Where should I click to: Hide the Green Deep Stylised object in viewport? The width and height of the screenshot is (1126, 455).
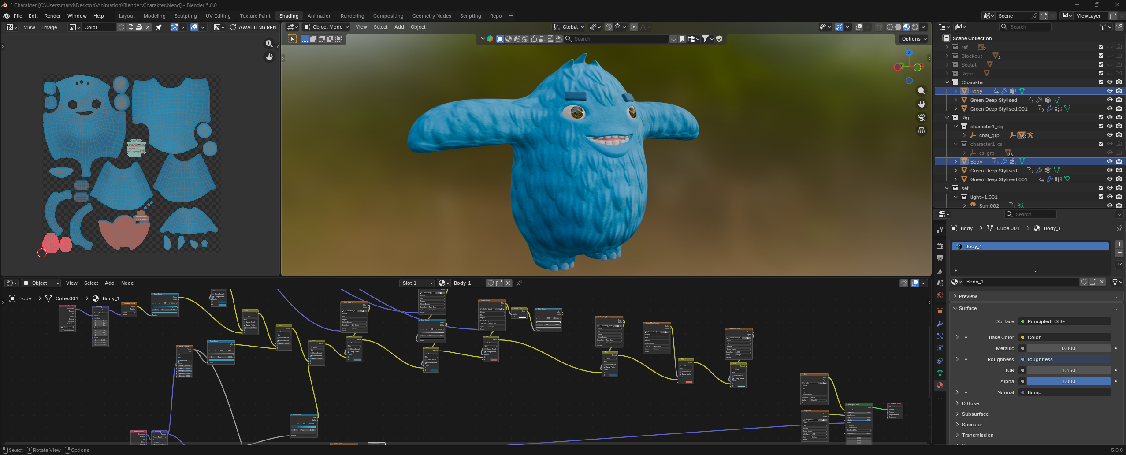(1110, 100)
